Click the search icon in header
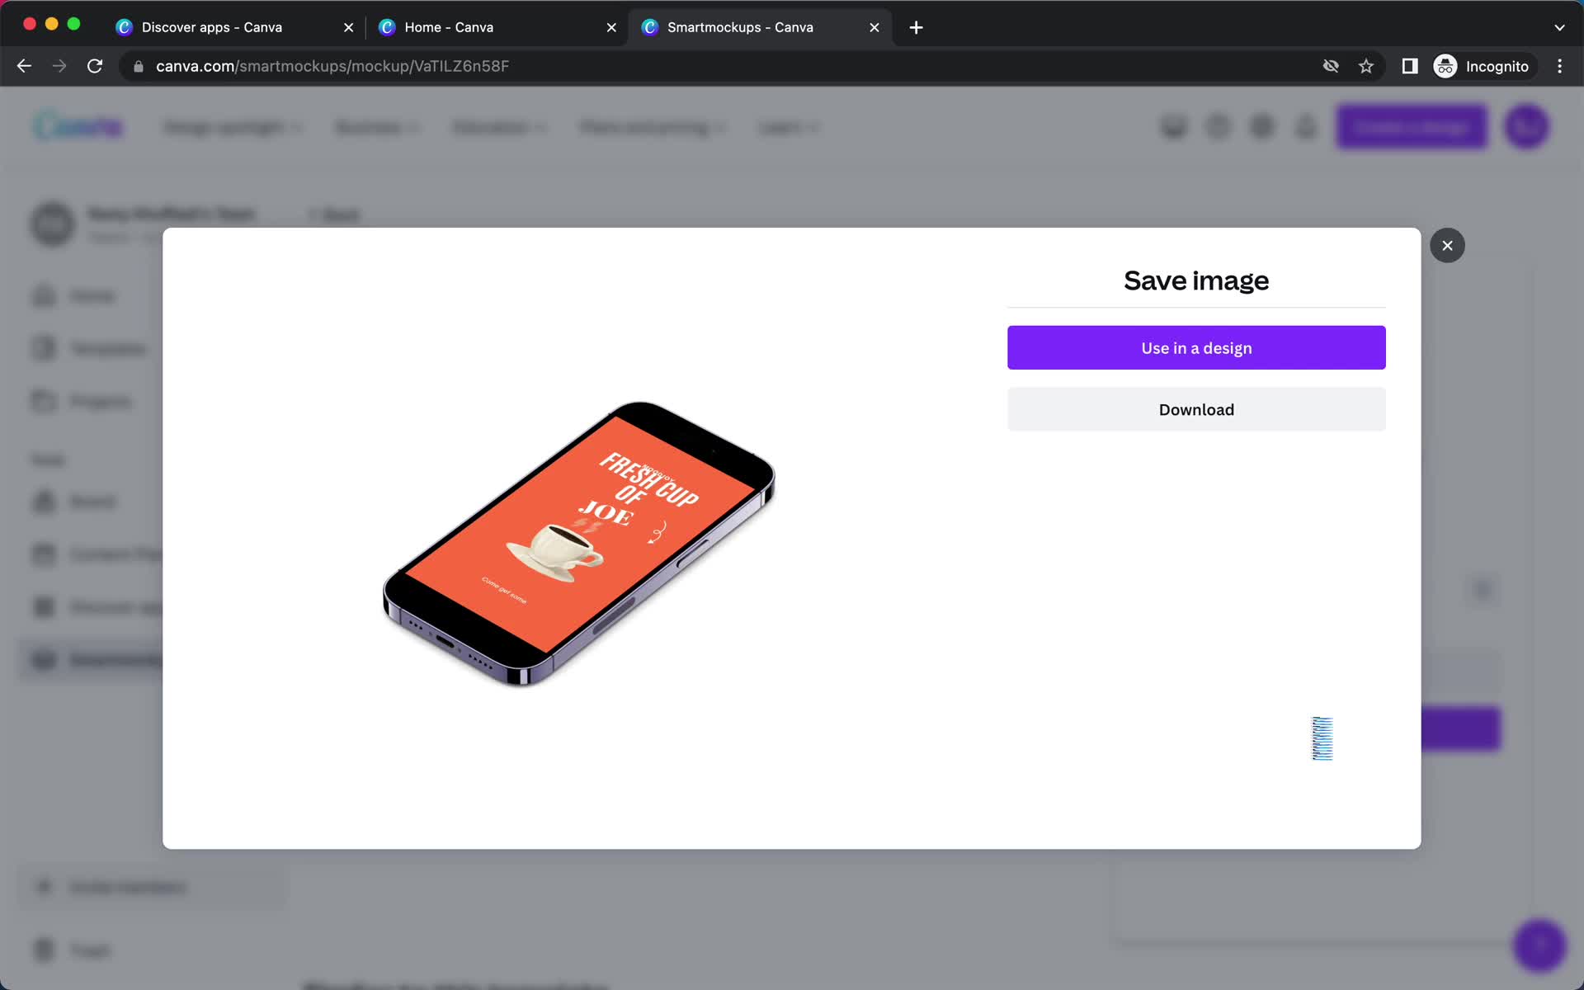 pos(1173,125)
